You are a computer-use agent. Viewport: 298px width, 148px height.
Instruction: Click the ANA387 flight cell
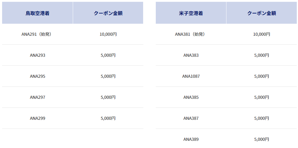coord(191,118)
